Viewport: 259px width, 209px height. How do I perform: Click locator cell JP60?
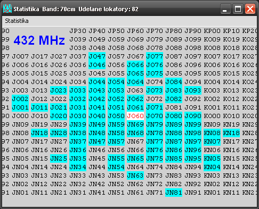tap(135, 31)
